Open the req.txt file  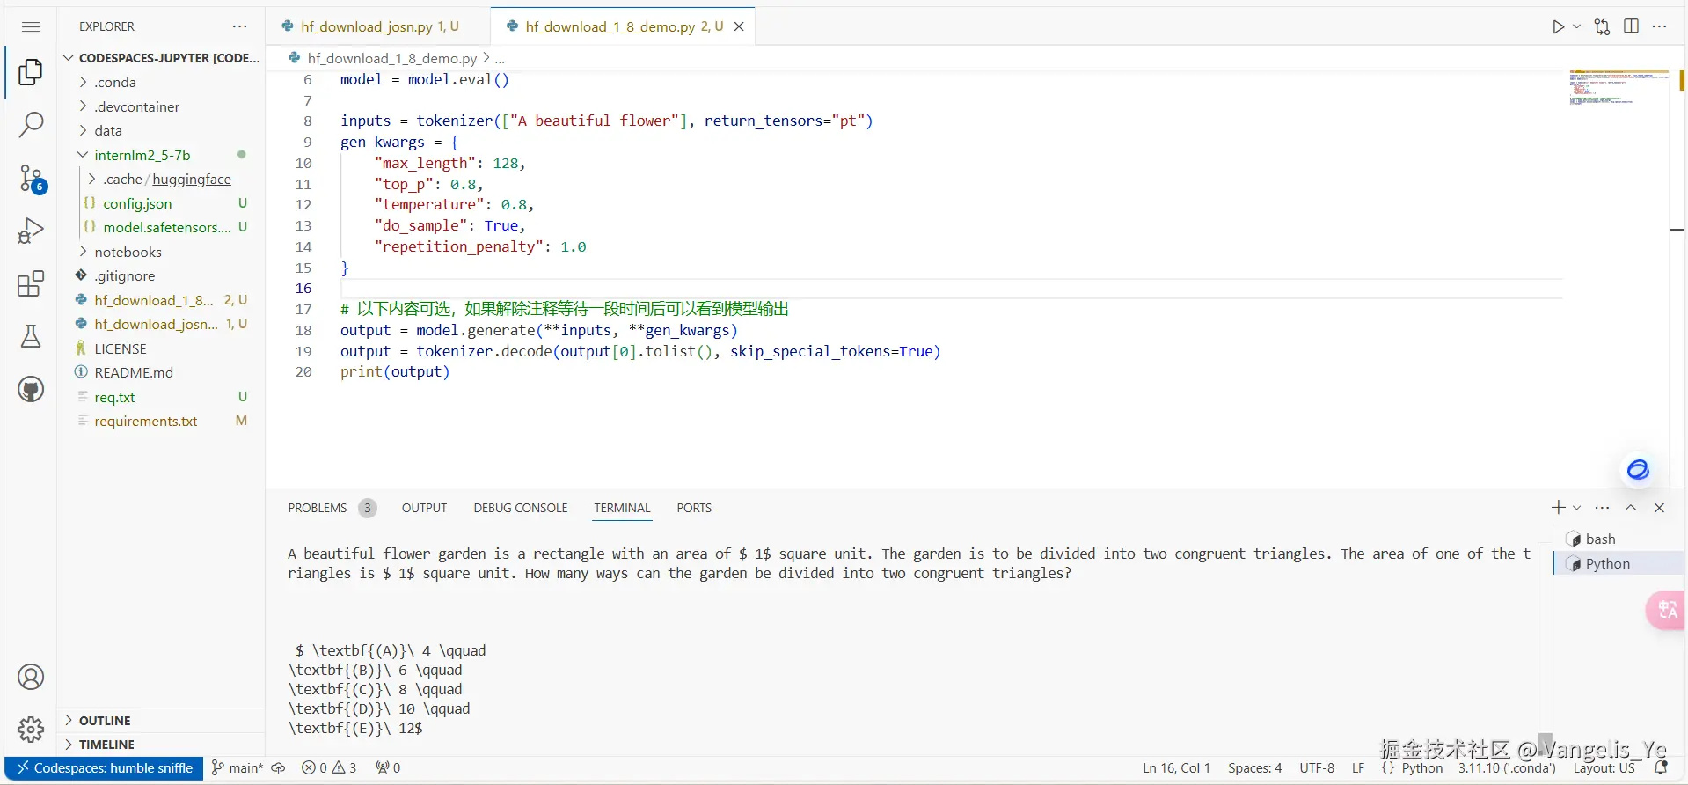click(162, 397)
